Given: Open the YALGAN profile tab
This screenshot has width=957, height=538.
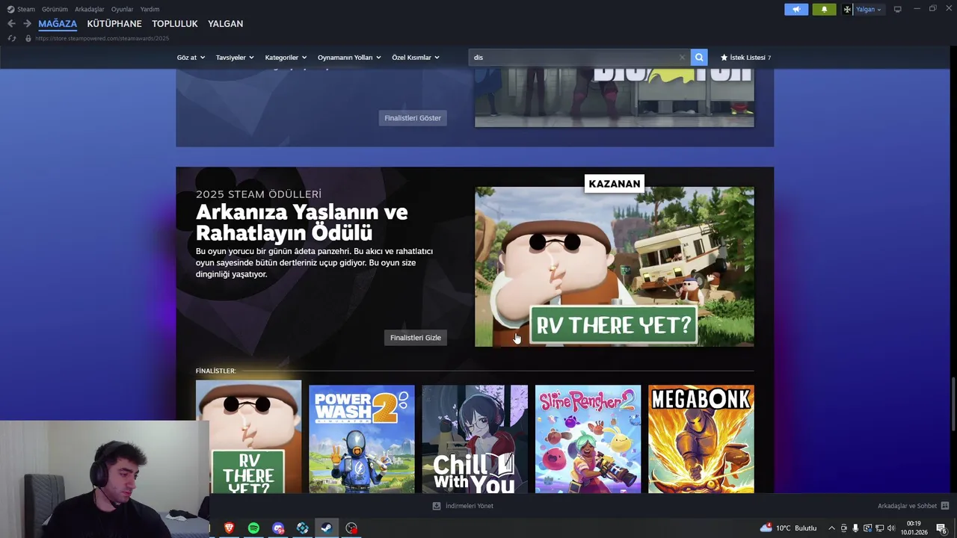Looking at the screenshot, I should [x=225, y=24].
